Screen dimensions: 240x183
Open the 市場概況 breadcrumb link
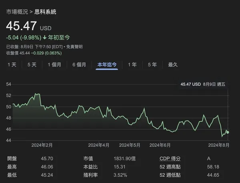tap(17, 12)
